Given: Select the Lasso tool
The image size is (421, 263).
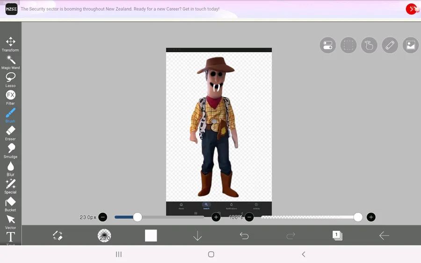Looking at the screenshot, I should coord(10,80).
